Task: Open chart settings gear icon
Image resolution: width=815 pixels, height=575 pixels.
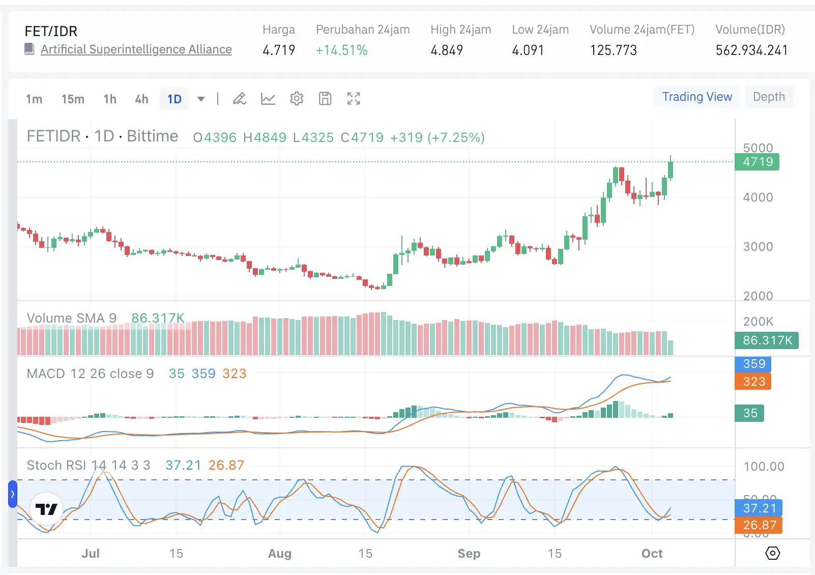Action: pos(297,99)
